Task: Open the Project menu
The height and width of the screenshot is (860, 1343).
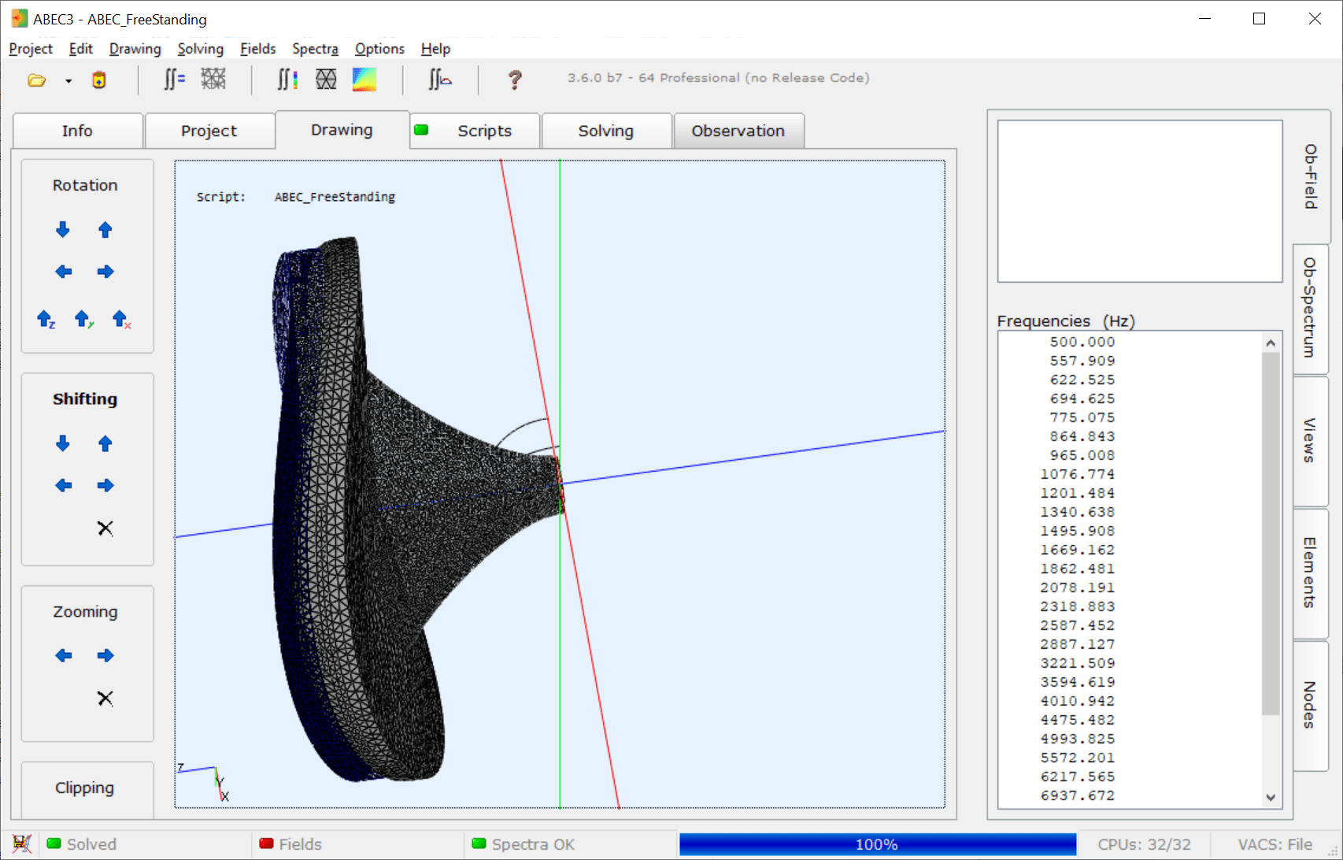Action: (31, 49)
